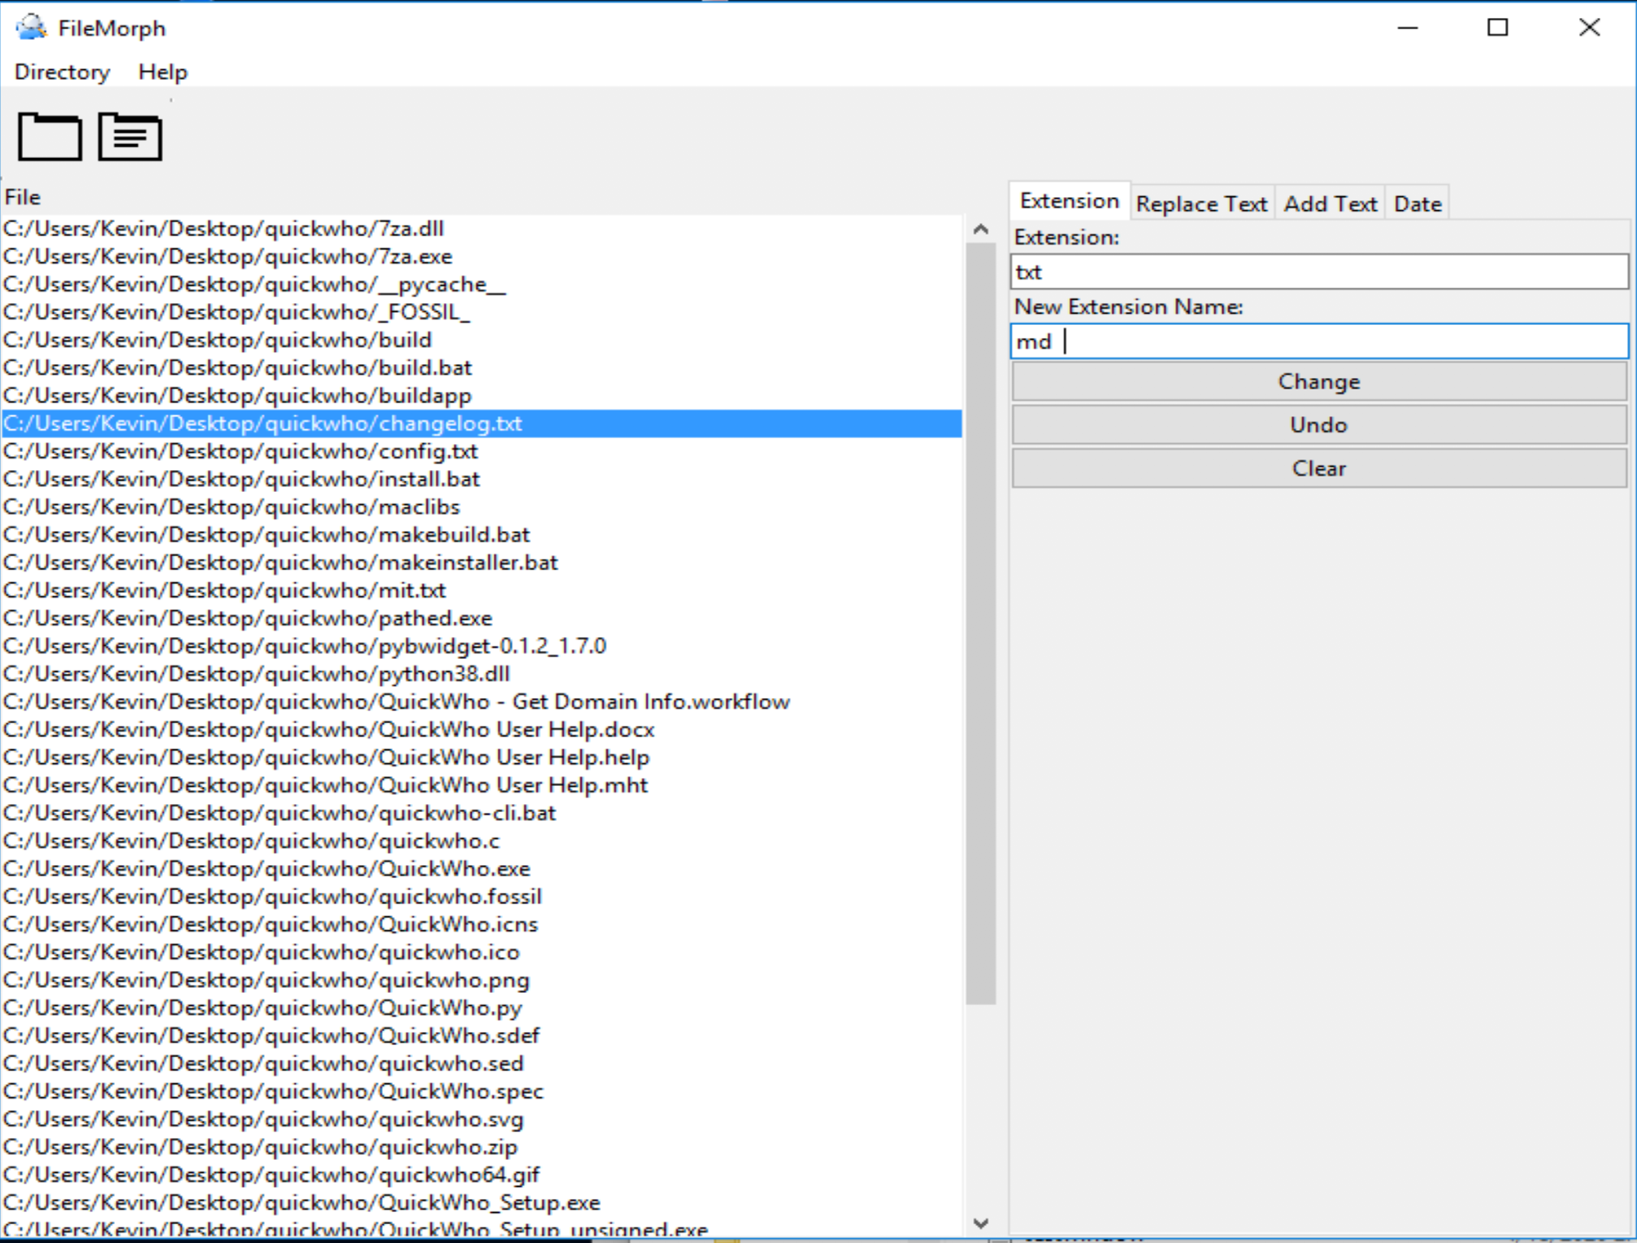Viewport: 1637px width, 1243px height.
Task: Select the QuickWho.exe row
Action: coord(481,868)
